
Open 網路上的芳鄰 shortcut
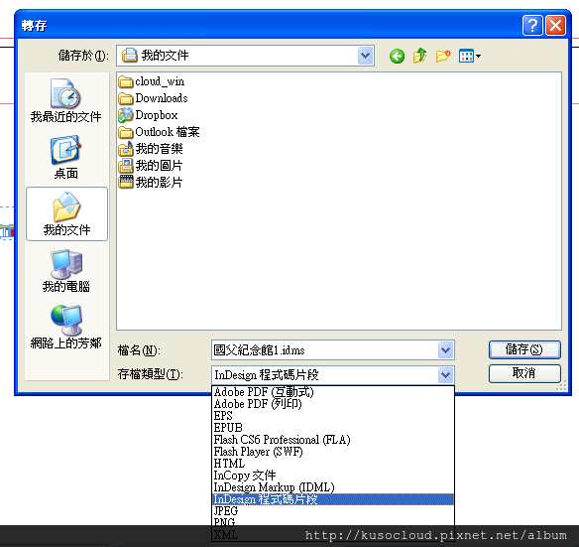click(x=66, y=327)
